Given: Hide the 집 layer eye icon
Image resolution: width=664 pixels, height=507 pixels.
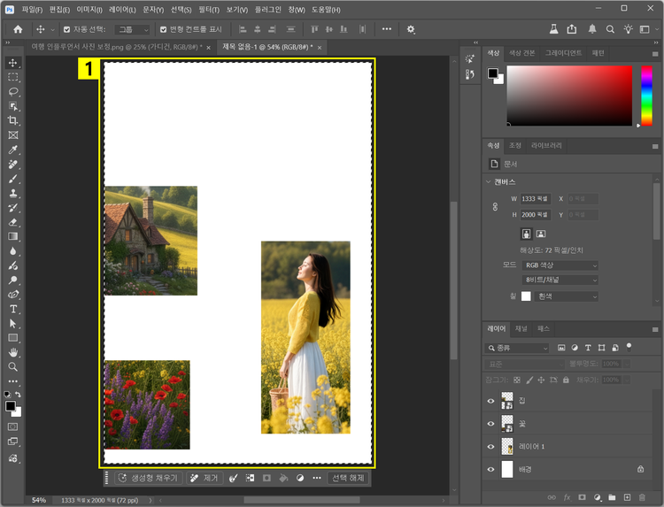Looking at the screenshot, I should click(491, 401).
